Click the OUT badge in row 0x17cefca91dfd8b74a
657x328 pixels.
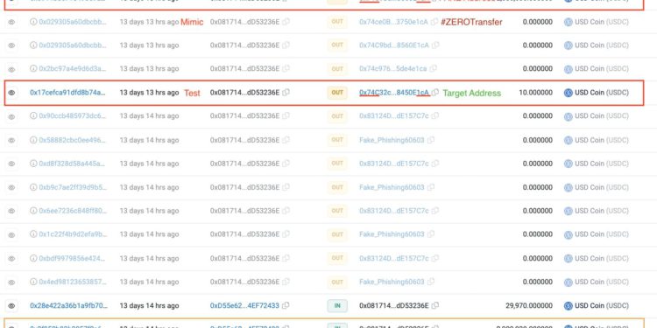point(337,93)
